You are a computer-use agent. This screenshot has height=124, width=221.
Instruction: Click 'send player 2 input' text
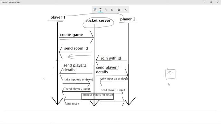tap(78, 89)
